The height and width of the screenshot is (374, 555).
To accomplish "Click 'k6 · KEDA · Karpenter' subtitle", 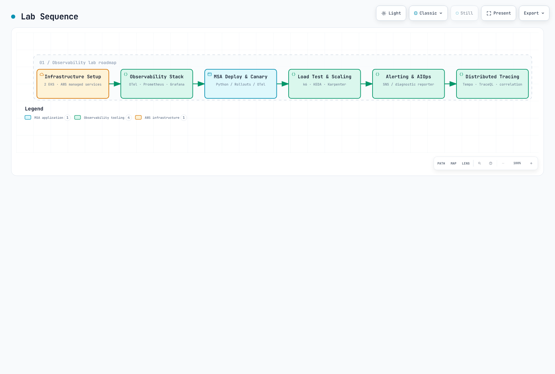I will (x=325, y=84).
